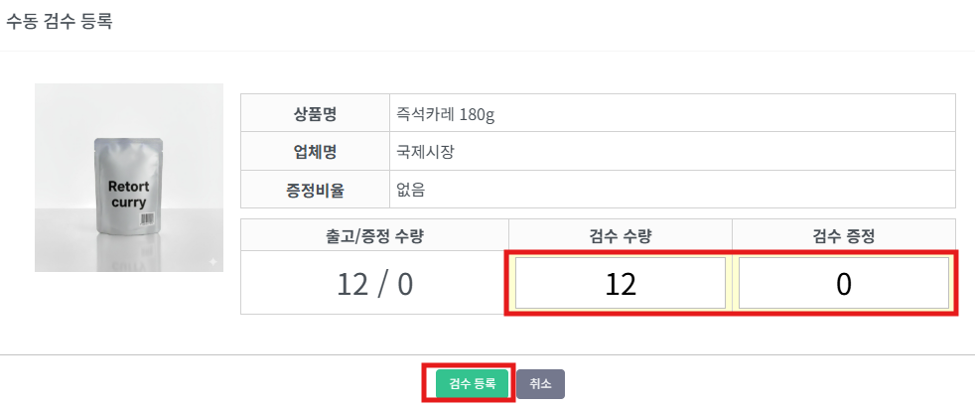This screenshot has width=975, height=407.
Task: Select the 업체명 label cell
Action: [x=315, y=151]
